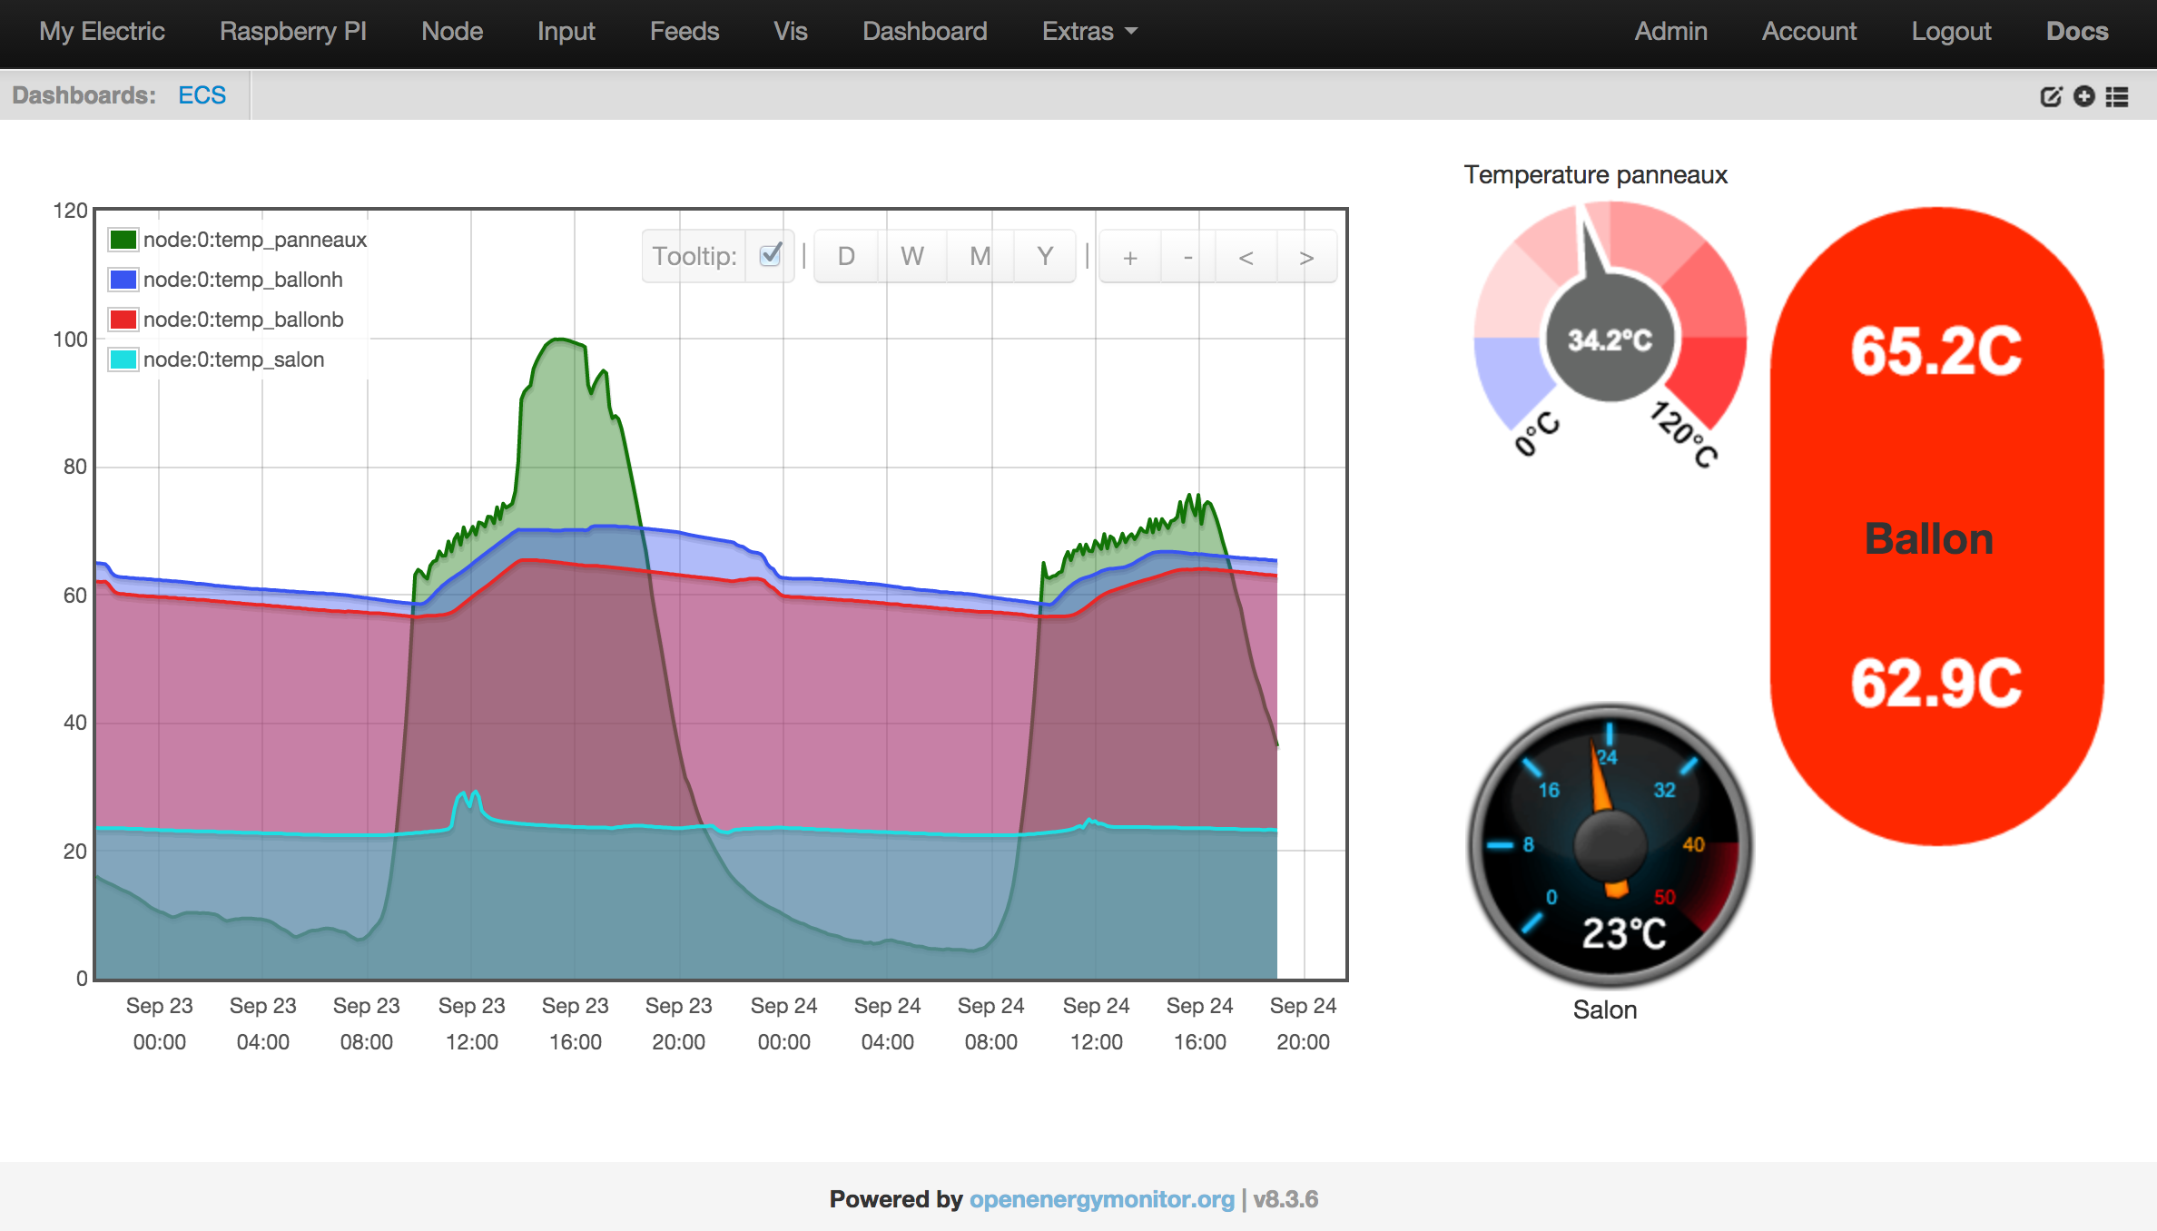Viewport: 2157px width, 1231px height.
Task: Open the Input page
Action: (566, 32)
